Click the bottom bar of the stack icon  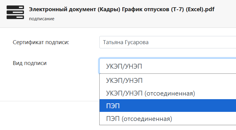[15, 17]
